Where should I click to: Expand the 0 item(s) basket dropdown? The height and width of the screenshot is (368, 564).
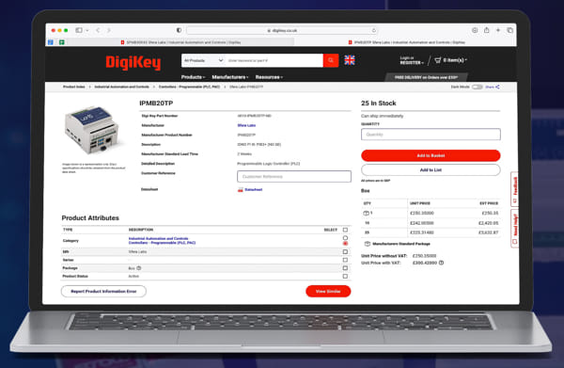pyautogui.click(x=455, y=60)
